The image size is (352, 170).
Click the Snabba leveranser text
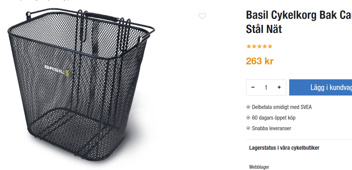coord(271,128)
